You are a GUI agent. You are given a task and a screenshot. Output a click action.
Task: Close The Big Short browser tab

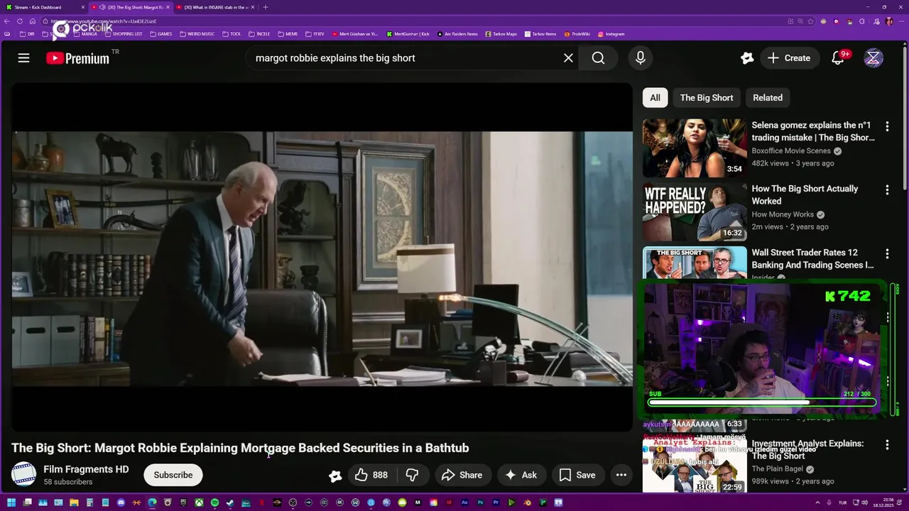tap(168, 7)
